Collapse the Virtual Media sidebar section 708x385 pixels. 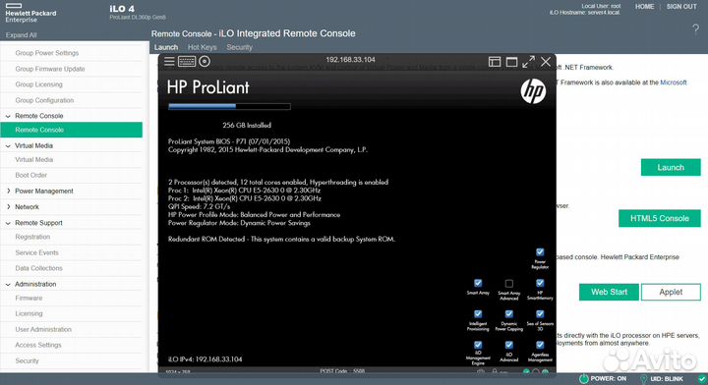point(8,146)
